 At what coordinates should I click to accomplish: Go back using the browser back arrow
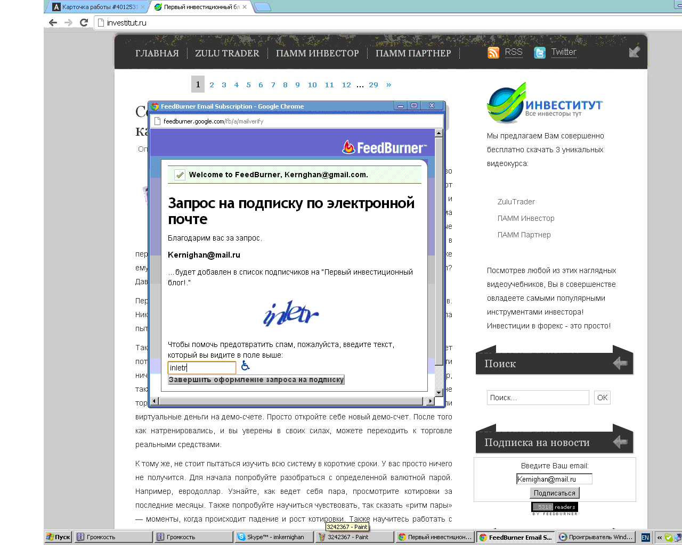pyautogui.click(x=53, y=22)
